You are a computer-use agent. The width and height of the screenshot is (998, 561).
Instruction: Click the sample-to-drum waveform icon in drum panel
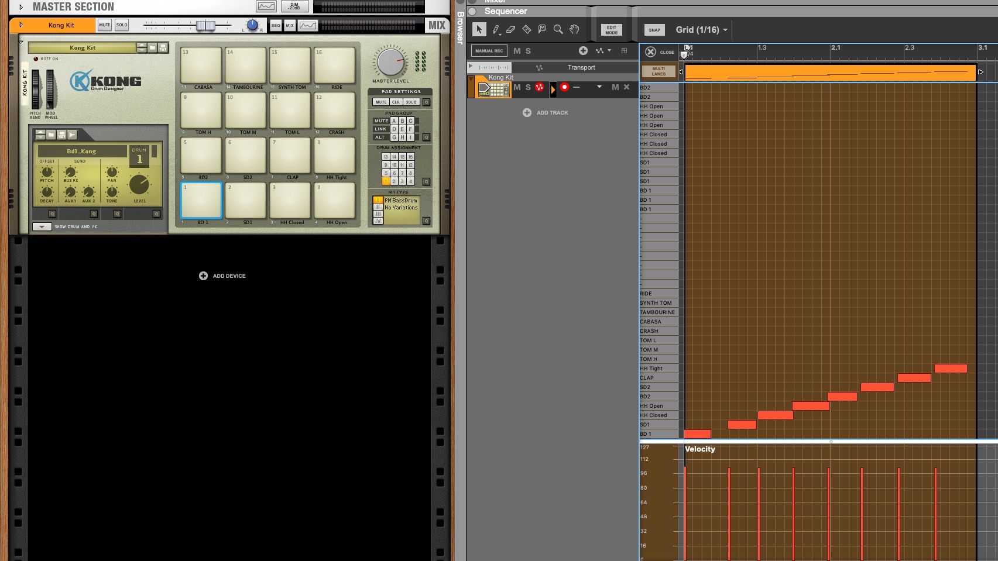[x=72, y=135]
